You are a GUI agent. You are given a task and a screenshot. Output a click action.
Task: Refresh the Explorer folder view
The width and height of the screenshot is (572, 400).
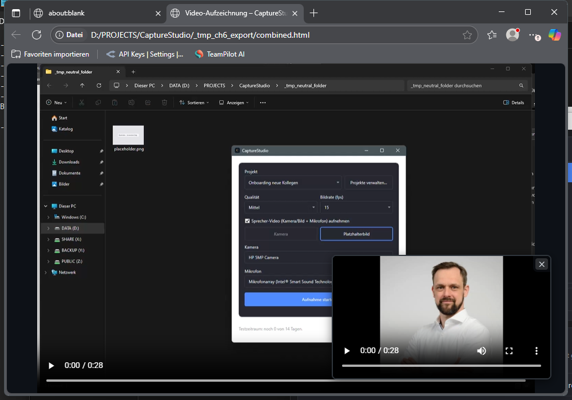tap(99, 86)
